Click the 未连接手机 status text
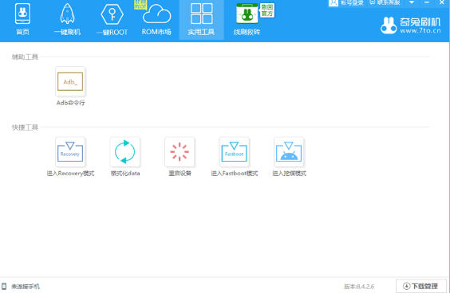The image size is (450, 293). point(26,286)
